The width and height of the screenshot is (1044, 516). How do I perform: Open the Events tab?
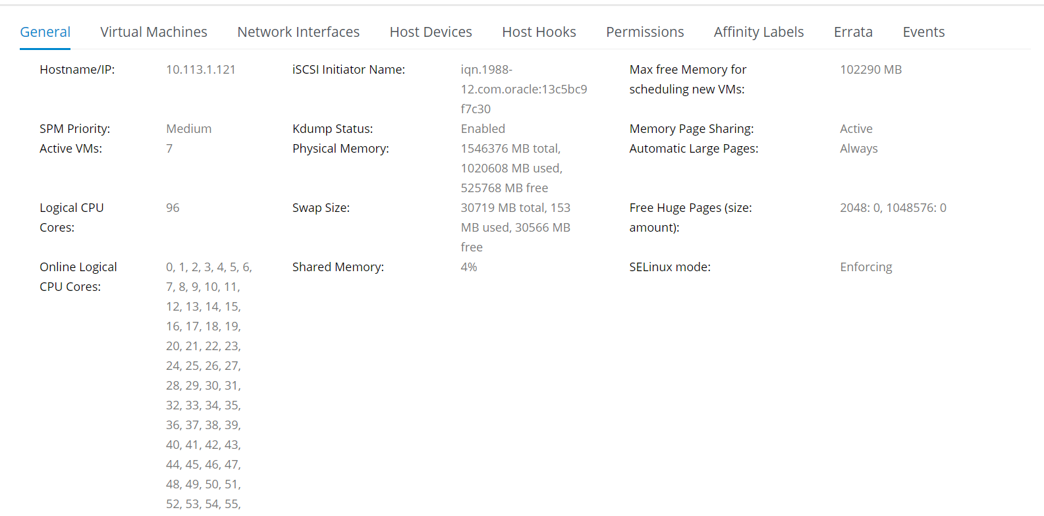pos(923,32)
